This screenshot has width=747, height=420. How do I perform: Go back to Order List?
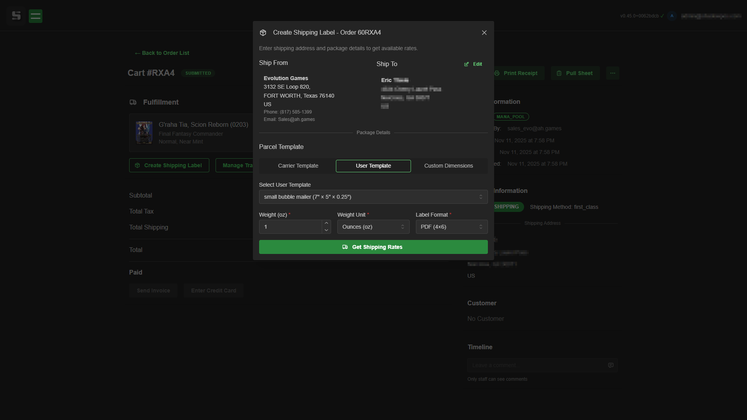(x=162, y=53)
